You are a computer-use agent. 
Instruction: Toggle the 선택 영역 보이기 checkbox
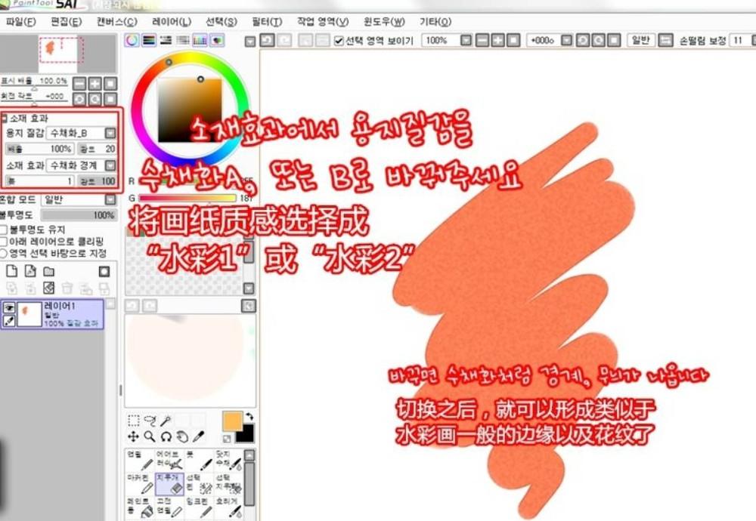tap(339, 40)
